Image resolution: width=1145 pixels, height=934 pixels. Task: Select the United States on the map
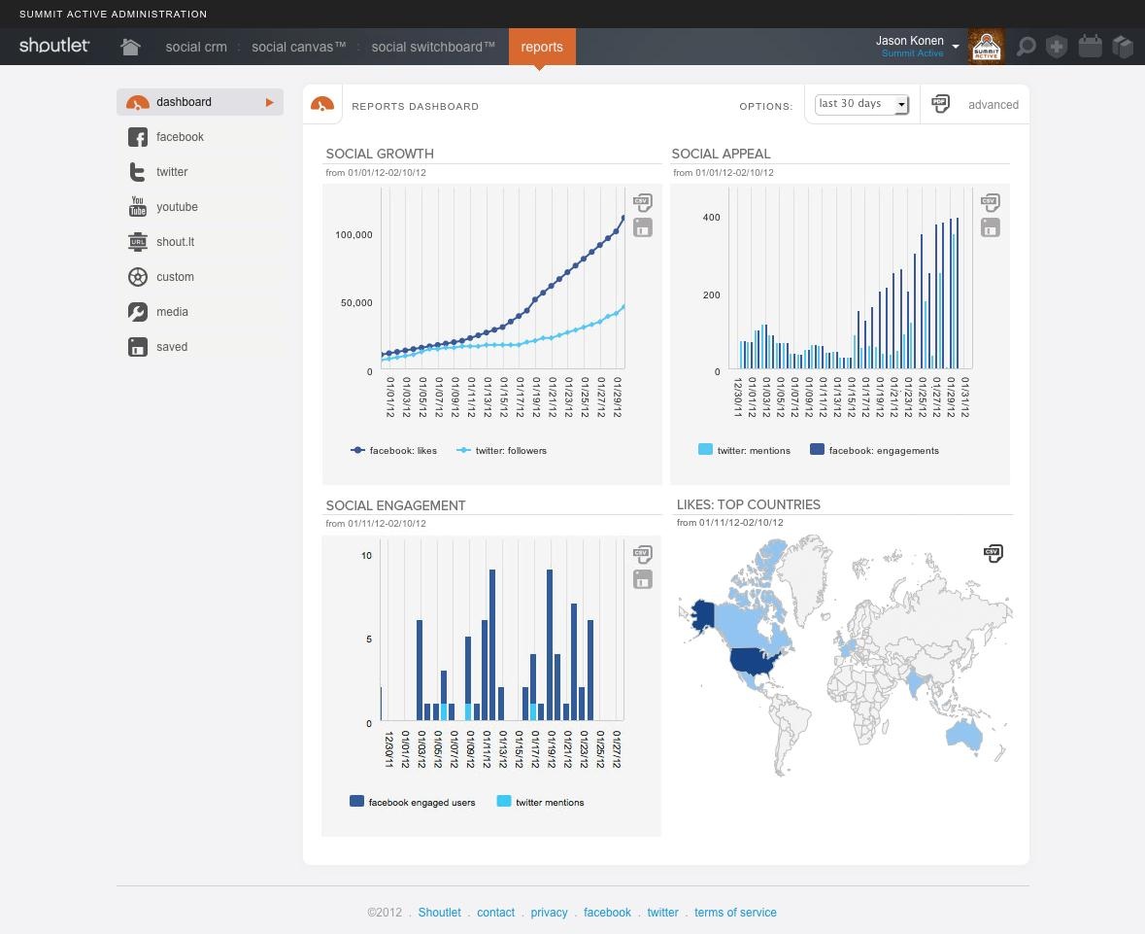coord(756,662)
